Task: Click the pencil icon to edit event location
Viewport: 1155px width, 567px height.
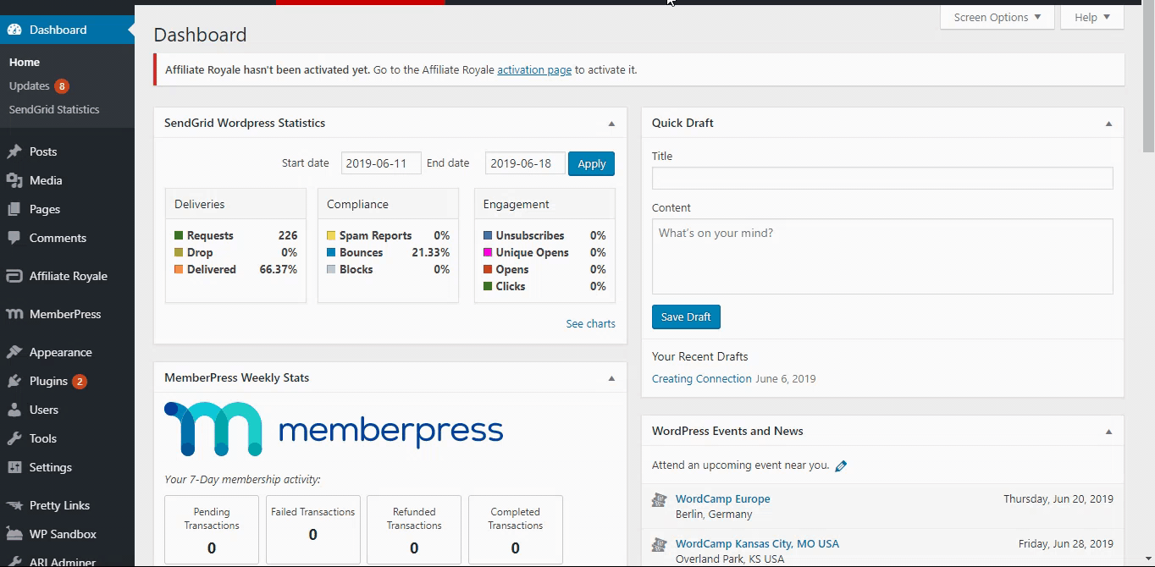Action: [841, 465]
